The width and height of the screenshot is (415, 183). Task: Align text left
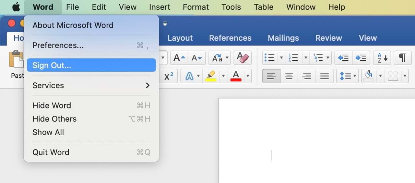[x=271, y=76]
